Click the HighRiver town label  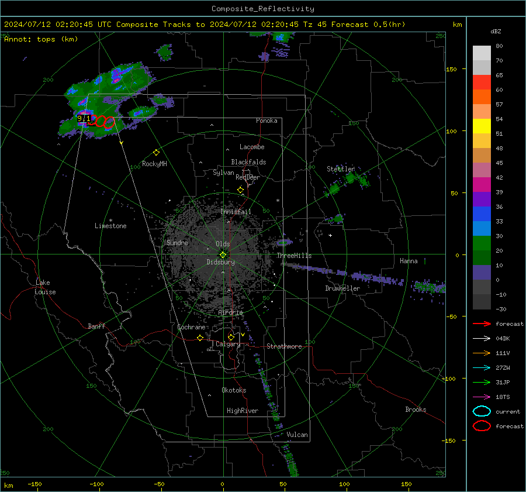243,411
